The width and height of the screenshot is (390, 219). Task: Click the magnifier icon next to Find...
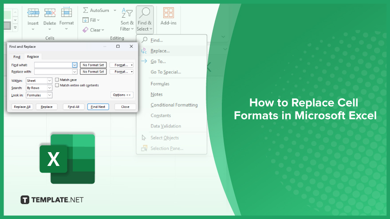(144, 40)
